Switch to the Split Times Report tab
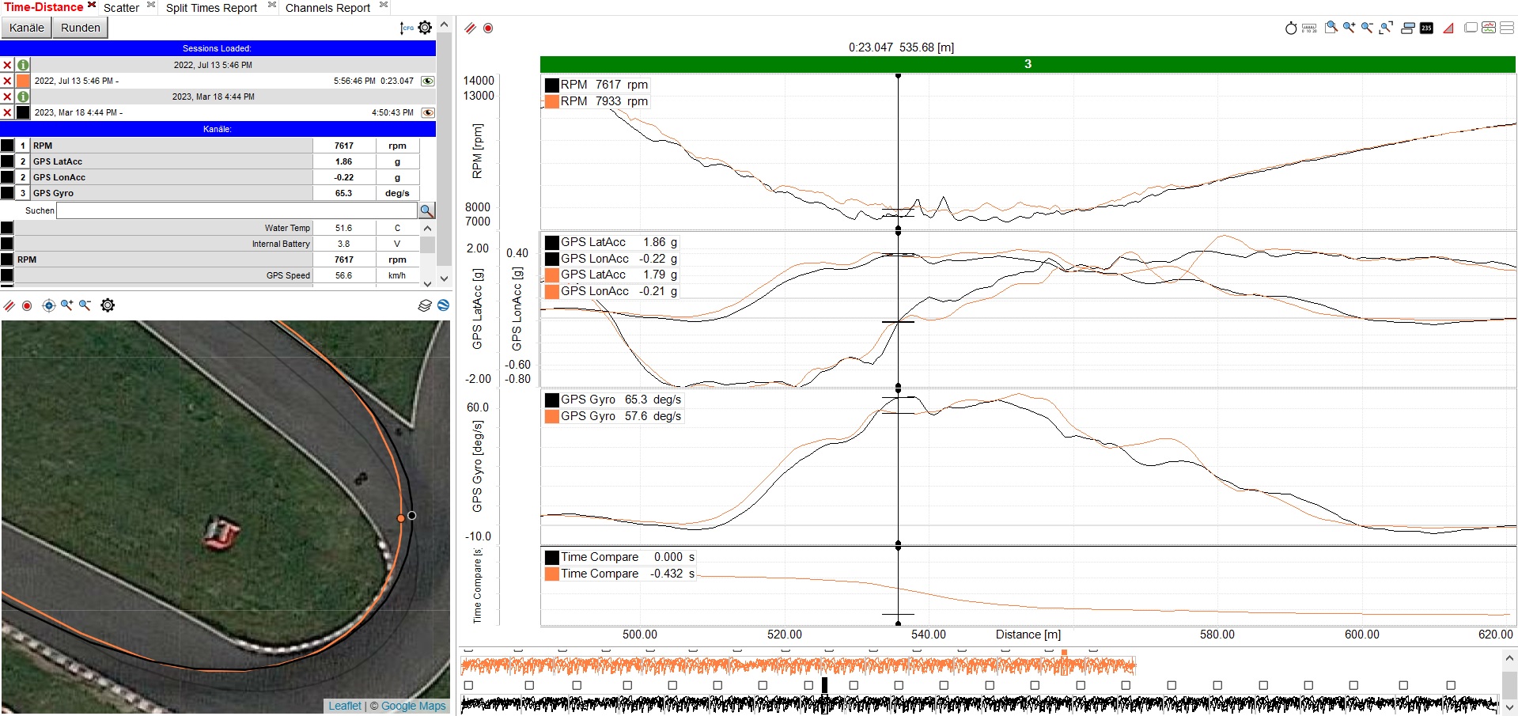This screenshot has width=1518, height=716. (211, 8)
